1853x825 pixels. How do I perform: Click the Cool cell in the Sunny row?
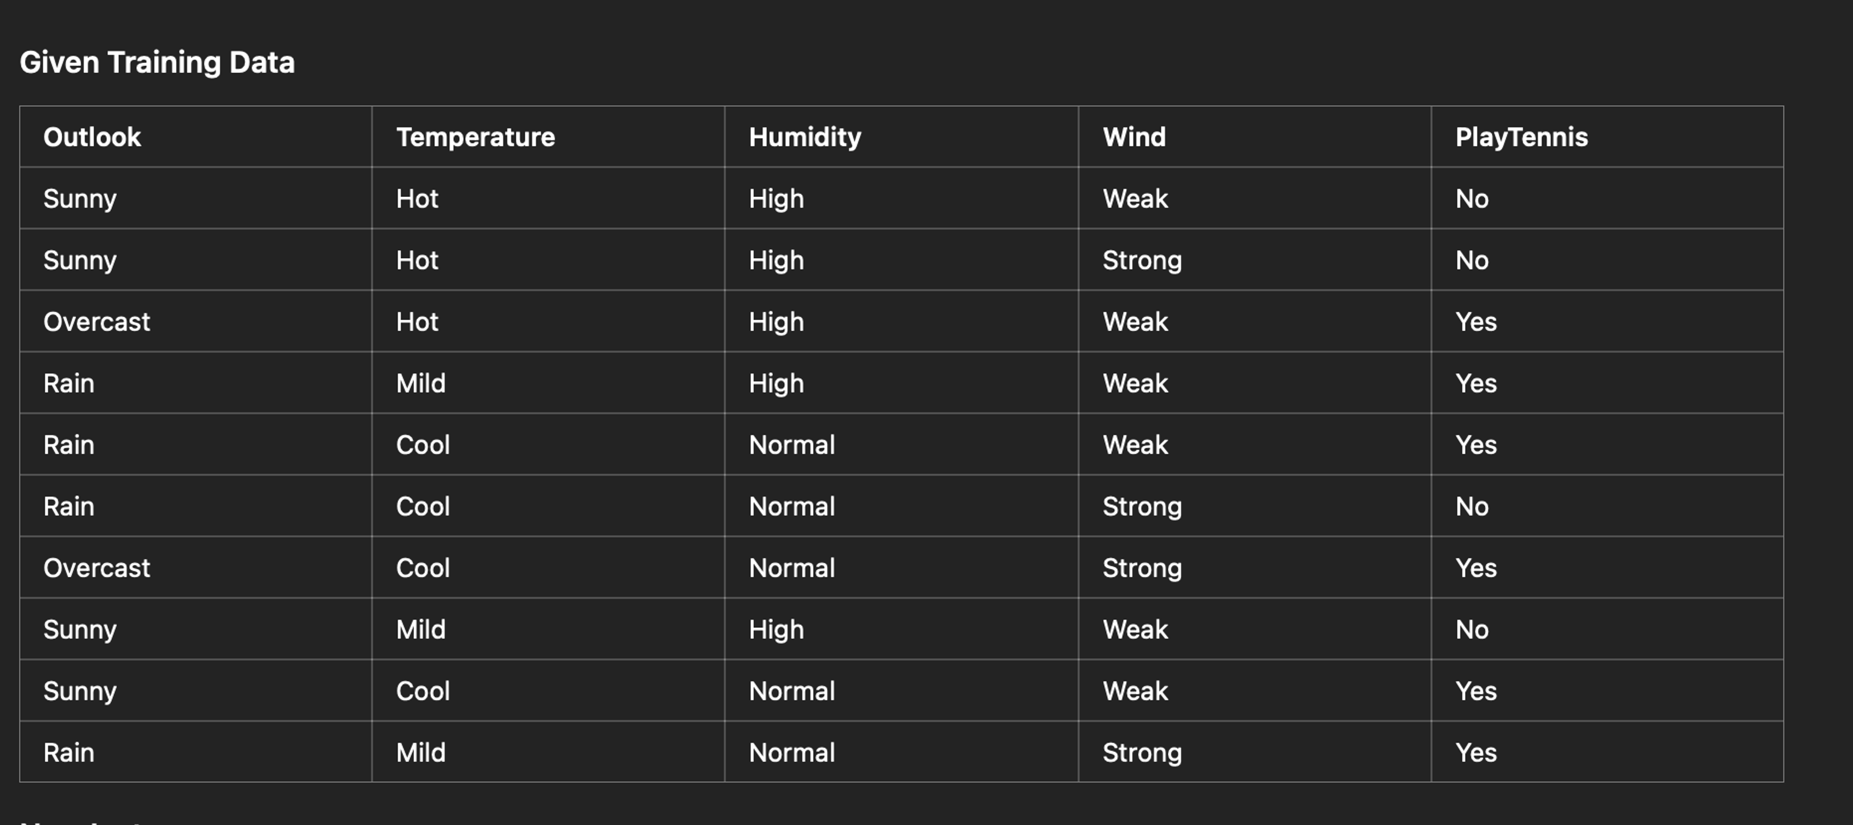tap(423, 691)
